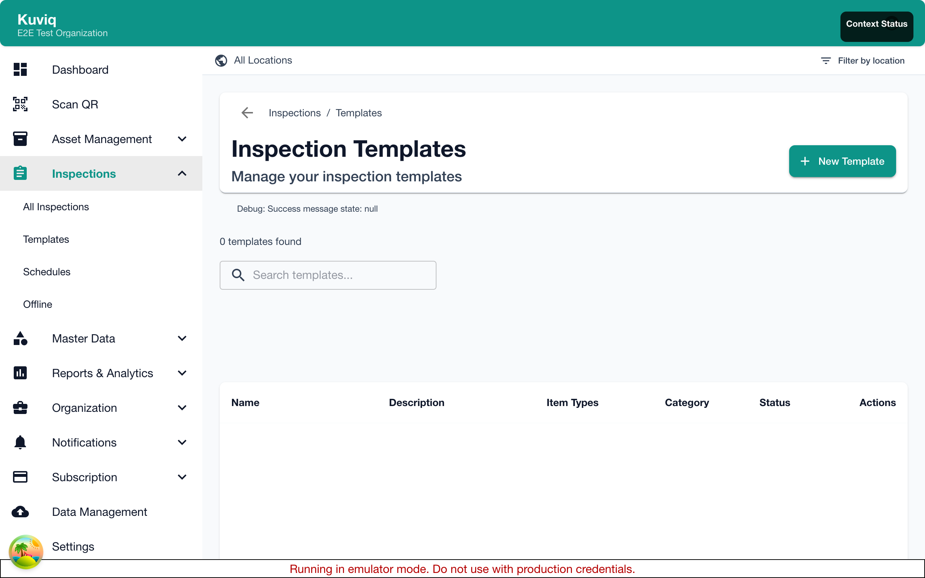Click the Notifications bell icon
The height and width of the screenshot is (578, 925).
[20, 442]
